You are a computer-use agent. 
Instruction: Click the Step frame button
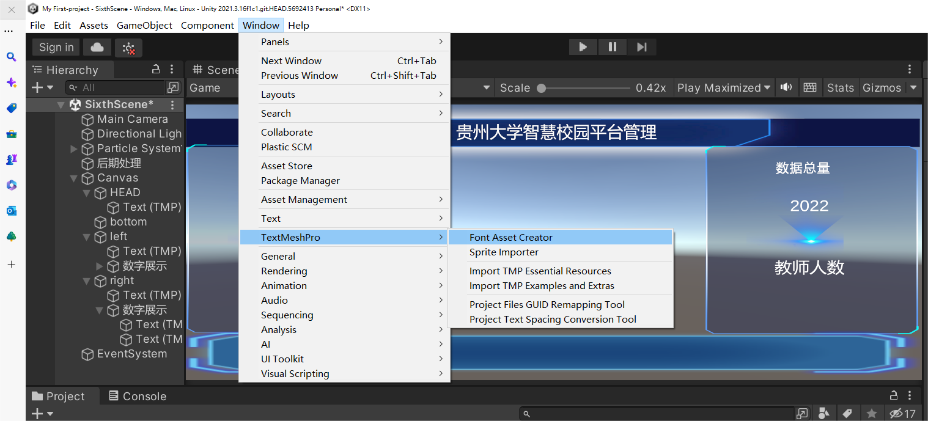641,47
